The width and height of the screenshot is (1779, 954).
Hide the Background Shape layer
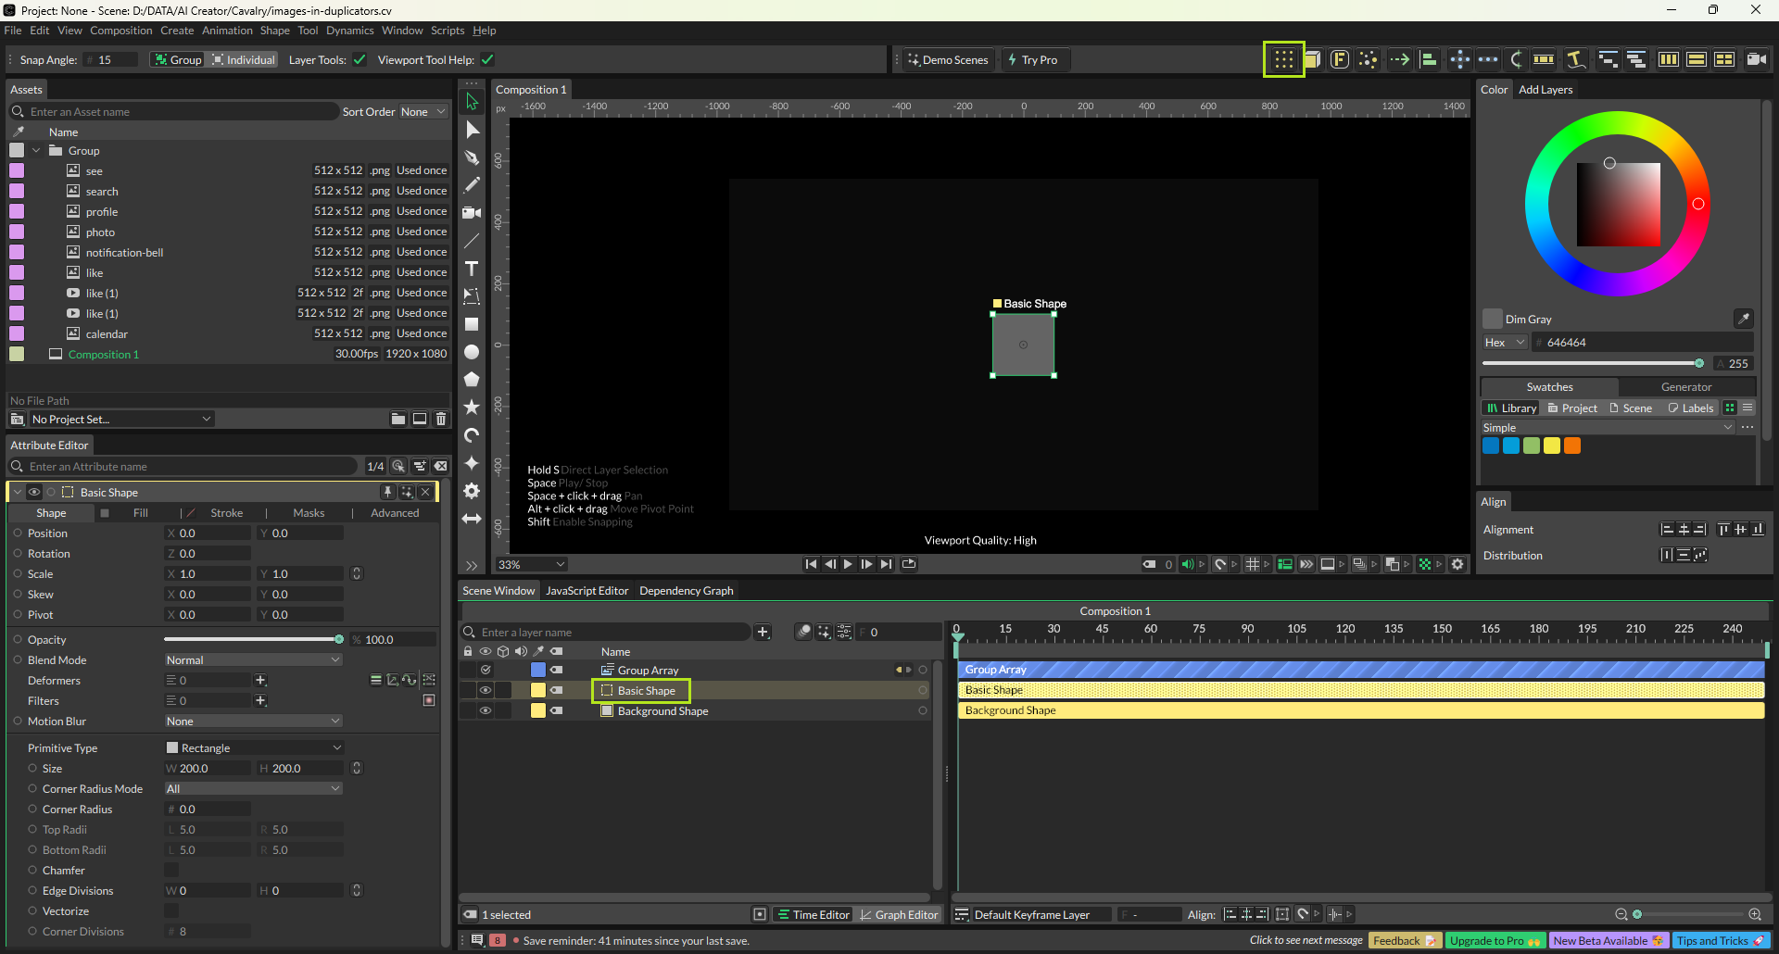pos(485,711)
